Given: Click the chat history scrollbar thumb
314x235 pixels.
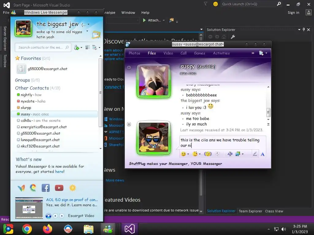Looking at the screenshot, I should coord(268,112).
